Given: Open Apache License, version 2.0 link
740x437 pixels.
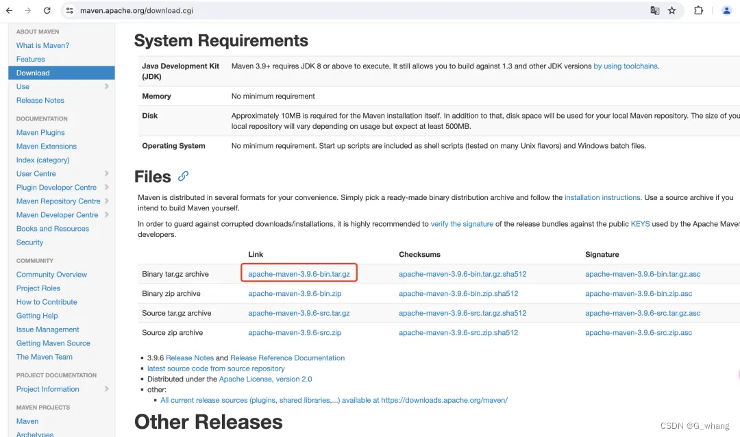Looking at the screenshot, I should pyautogui.click(x=265, y=379).
